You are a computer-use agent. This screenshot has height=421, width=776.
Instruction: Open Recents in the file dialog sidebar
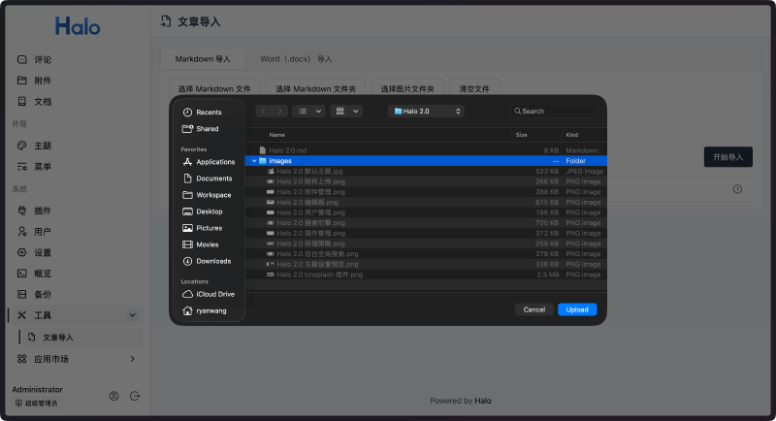coord(208,113)
